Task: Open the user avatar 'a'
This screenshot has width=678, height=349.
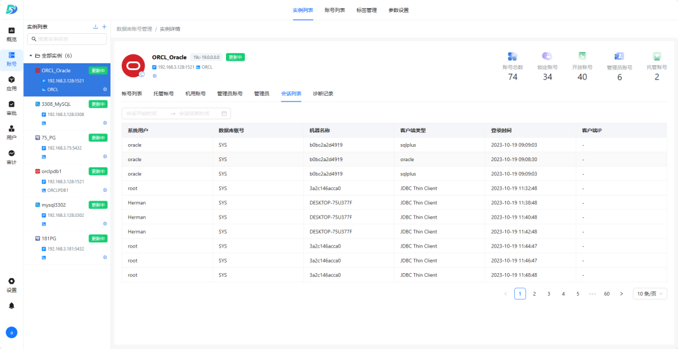Action: click(12, 332)
